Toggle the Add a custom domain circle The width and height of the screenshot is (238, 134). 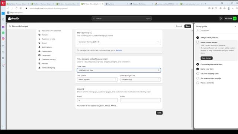pyautogui.click(x=197, y=42)
